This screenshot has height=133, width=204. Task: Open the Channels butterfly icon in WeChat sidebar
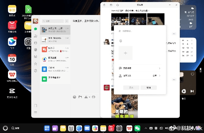click(x=36, y=57)
